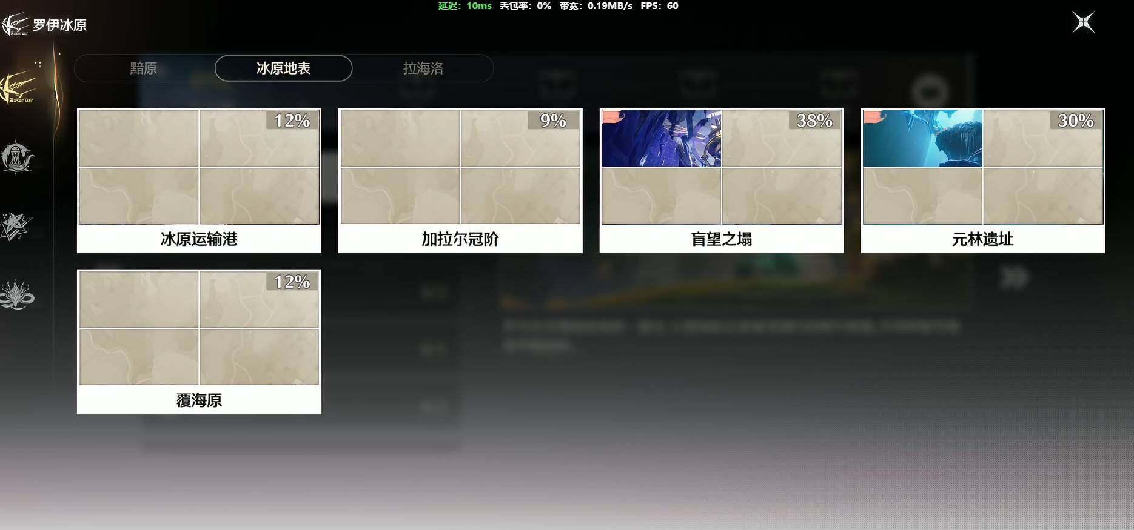Select the first winged emblem sidebar icon

click(18, 88)
